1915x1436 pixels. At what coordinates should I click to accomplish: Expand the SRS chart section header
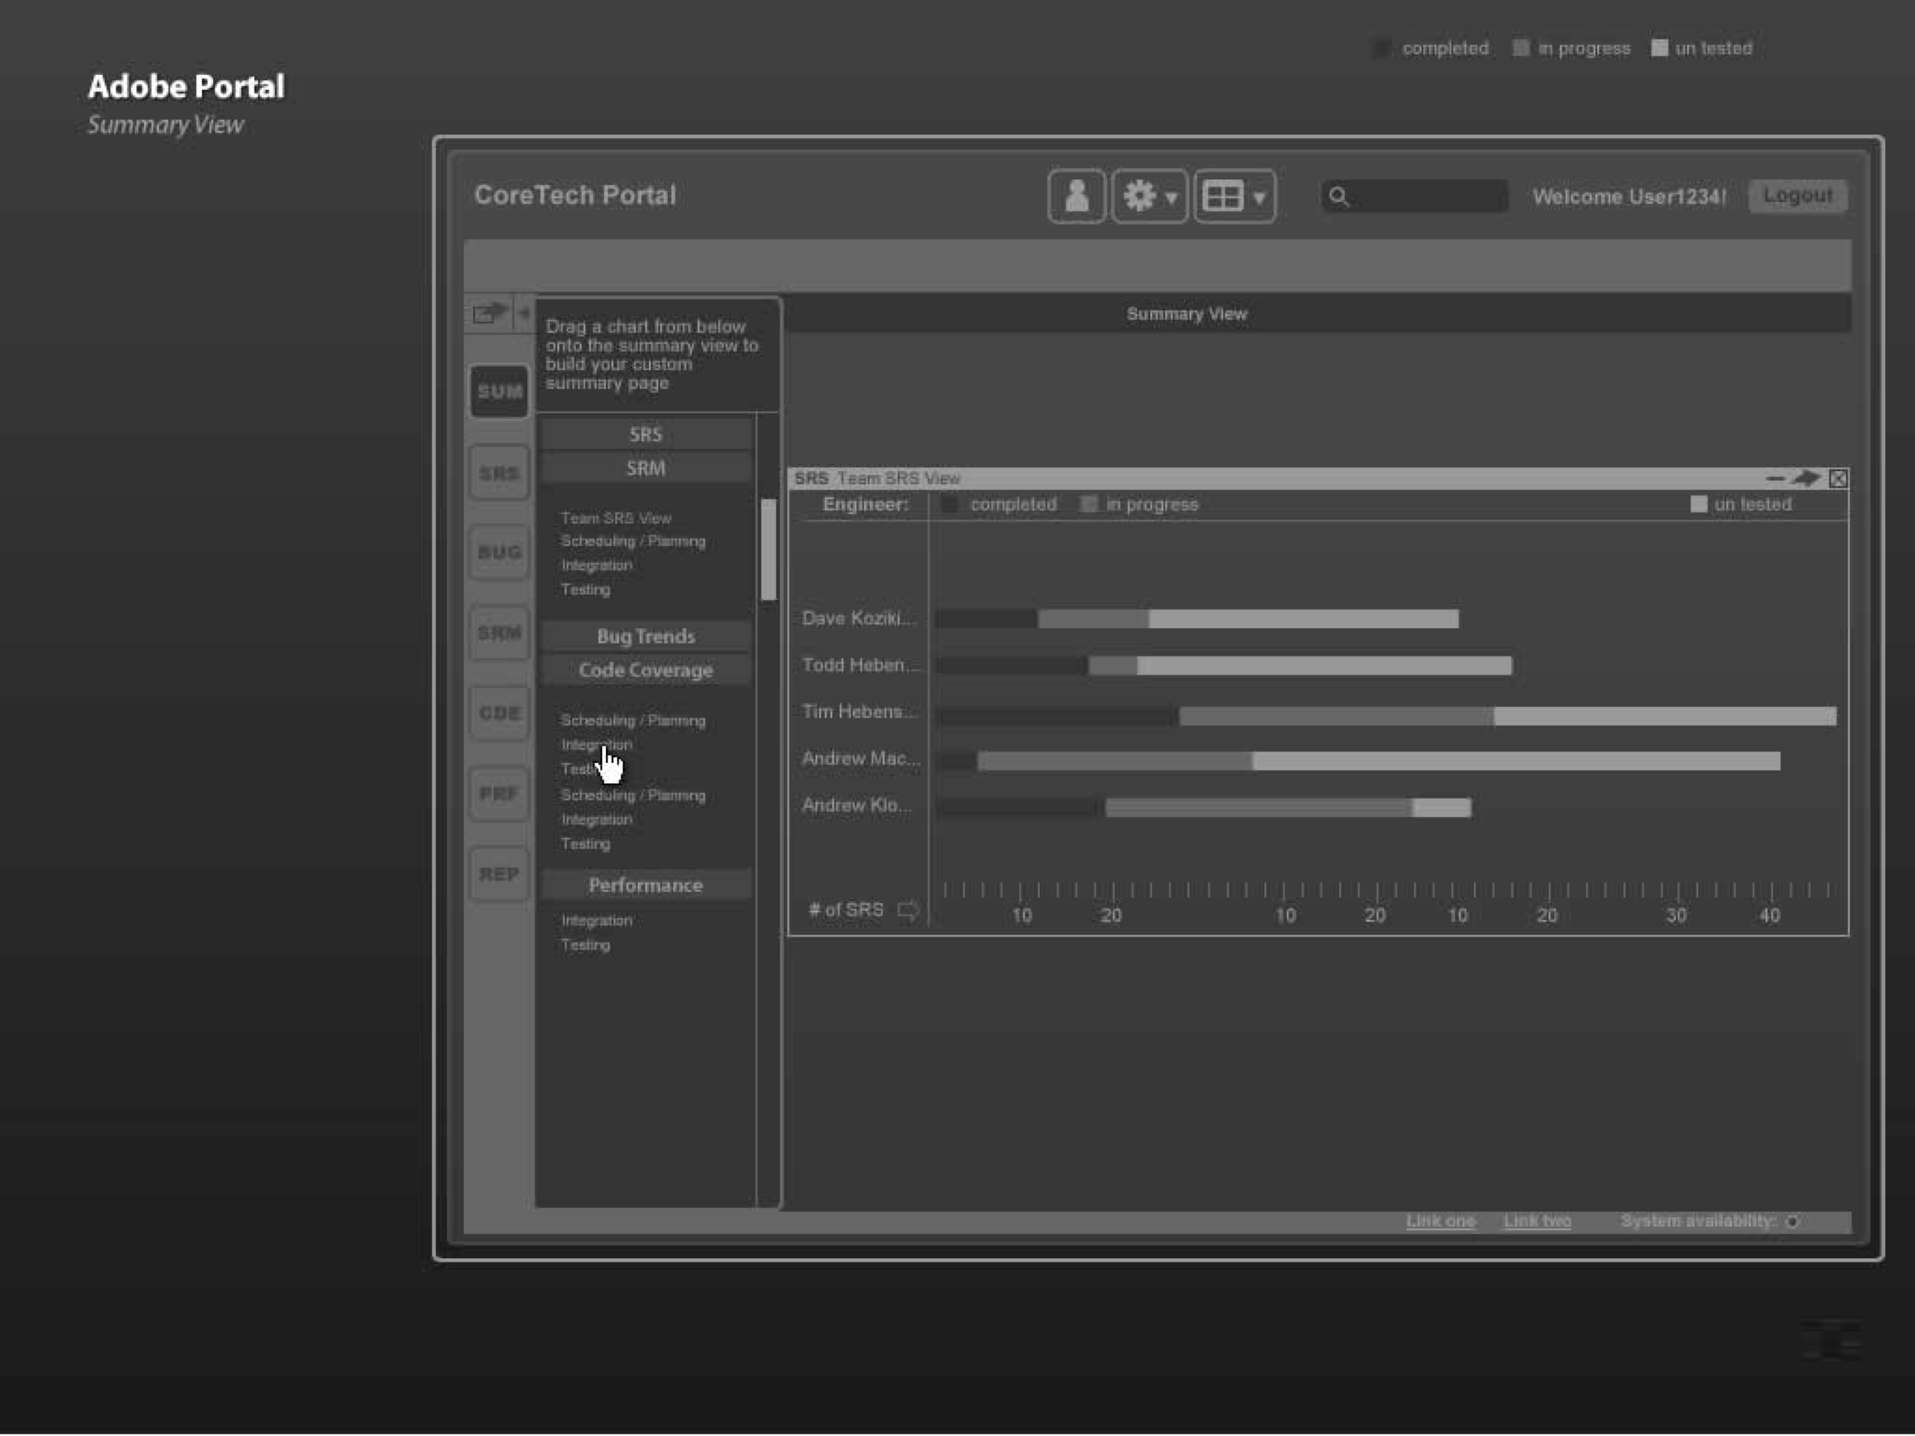pos(646,434)
